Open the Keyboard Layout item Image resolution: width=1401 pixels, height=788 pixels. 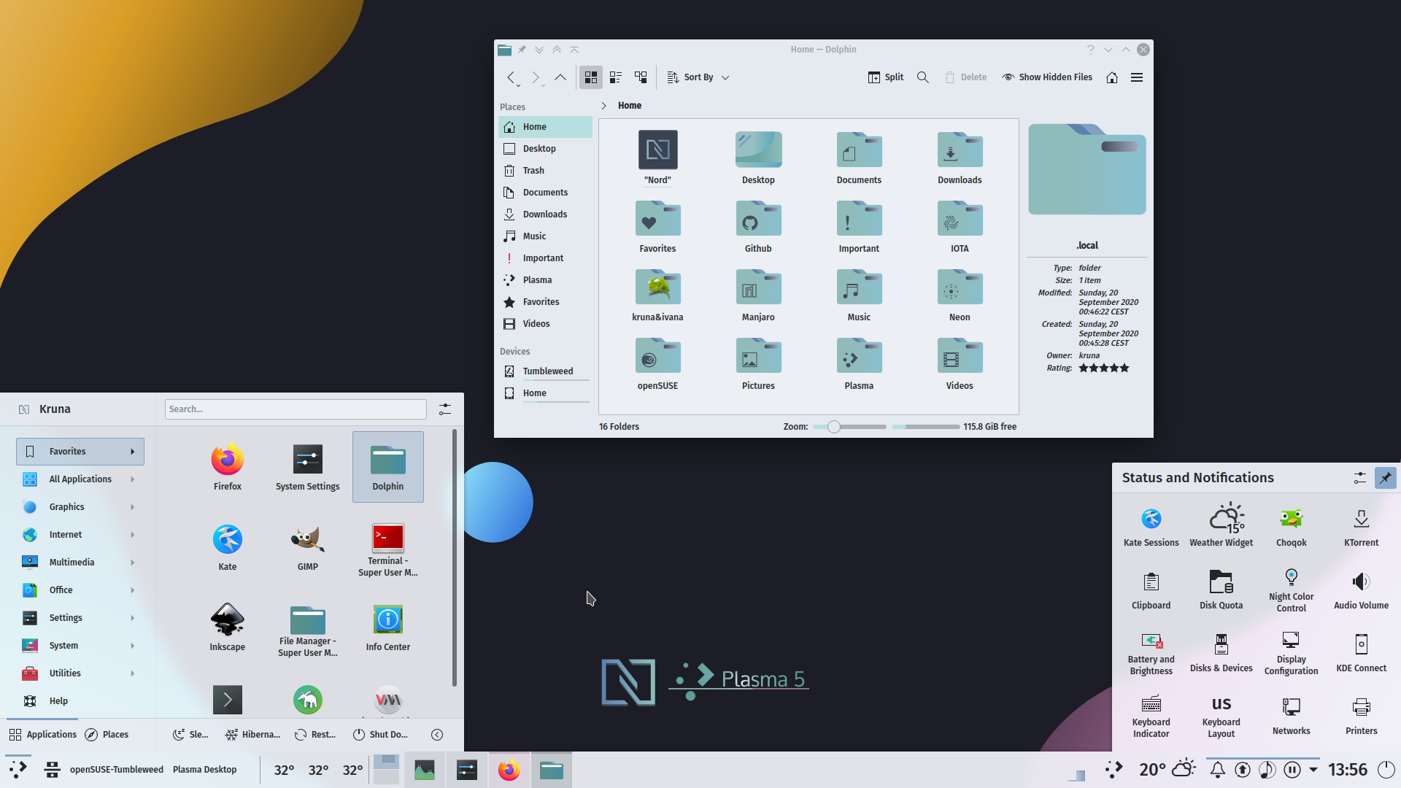[x=1221, y=716]
